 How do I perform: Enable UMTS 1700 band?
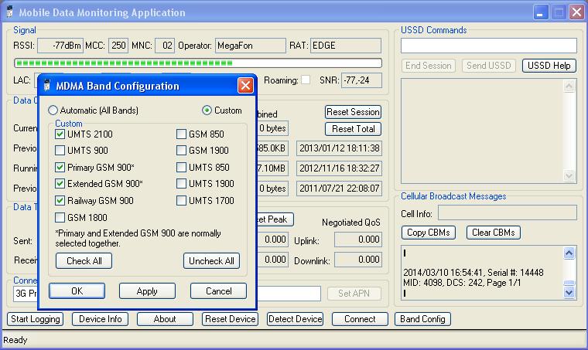pos(181,200)
